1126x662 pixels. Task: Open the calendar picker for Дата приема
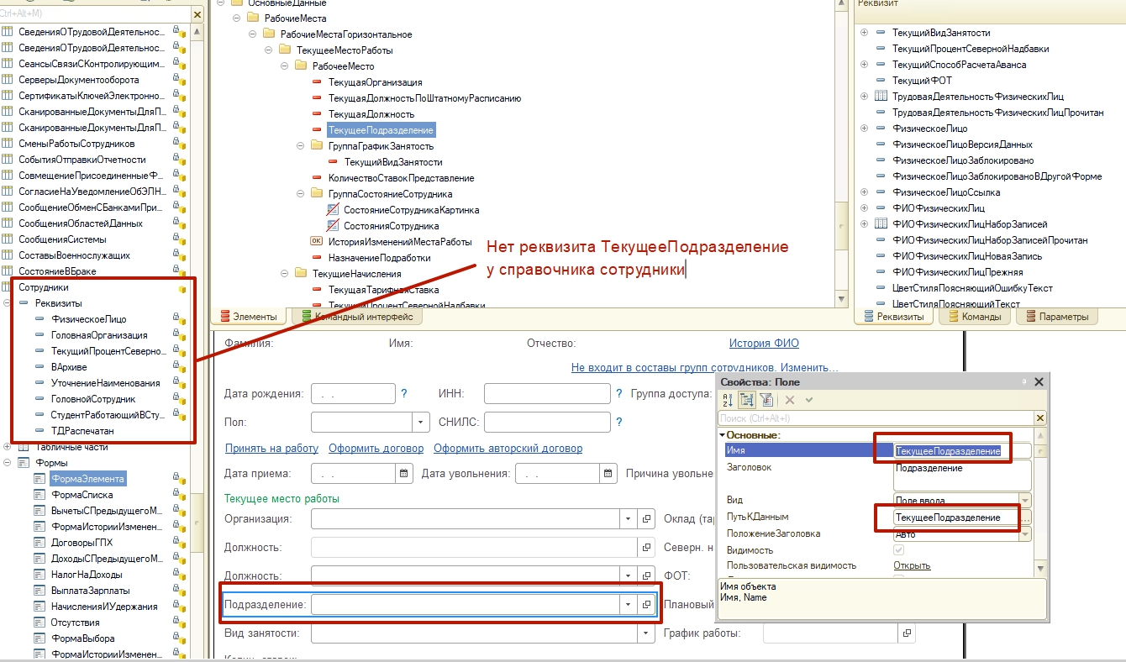[403, 474]
